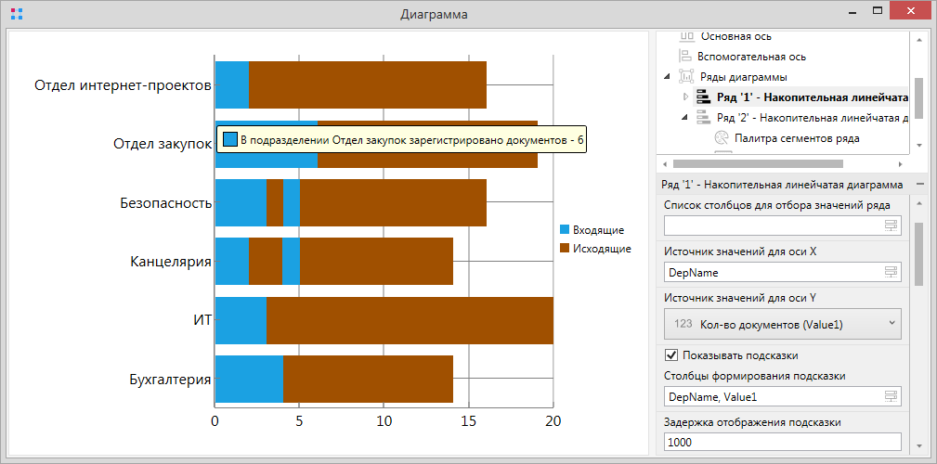Open column picker icon in tooltip columns field
This screenshot has height=464, width=937.
(891, 396)
